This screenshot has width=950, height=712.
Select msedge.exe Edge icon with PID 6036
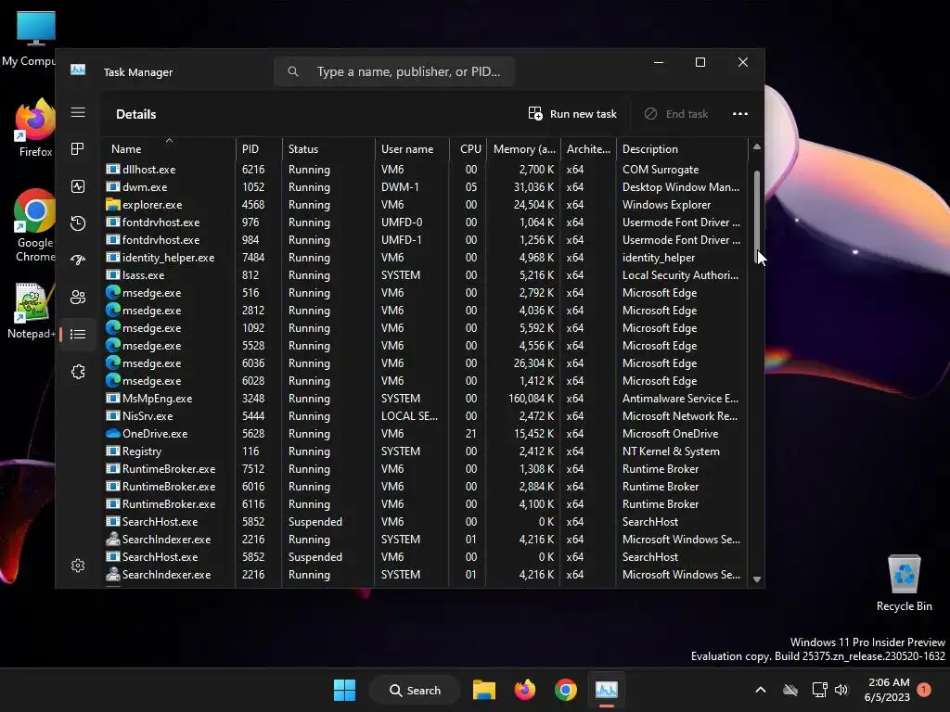112,362
